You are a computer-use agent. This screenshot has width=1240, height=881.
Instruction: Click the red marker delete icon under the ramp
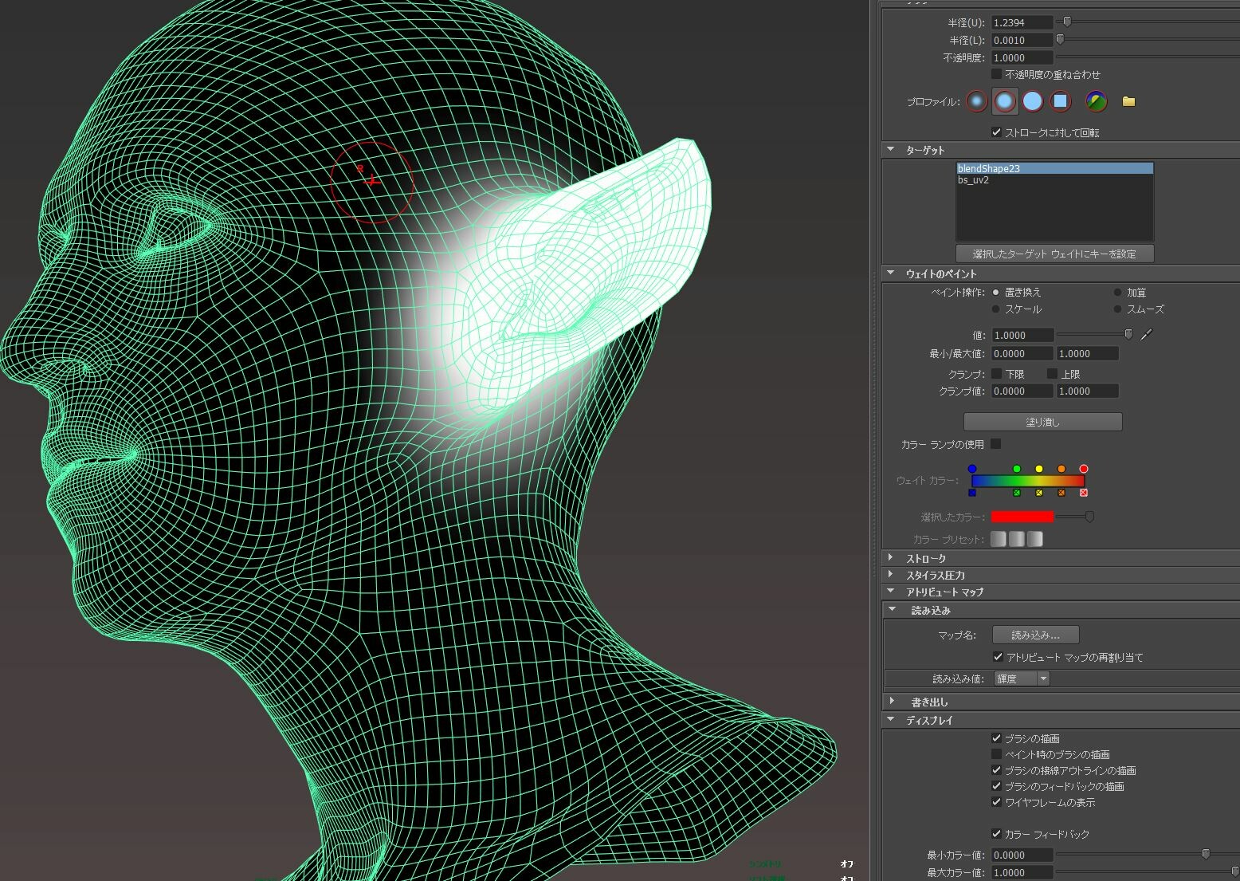tap(1083, 493)
